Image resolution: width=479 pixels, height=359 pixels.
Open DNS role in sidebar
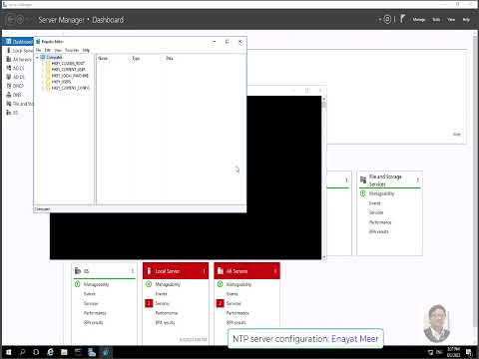pyautogui.click(x=15, y=95)
